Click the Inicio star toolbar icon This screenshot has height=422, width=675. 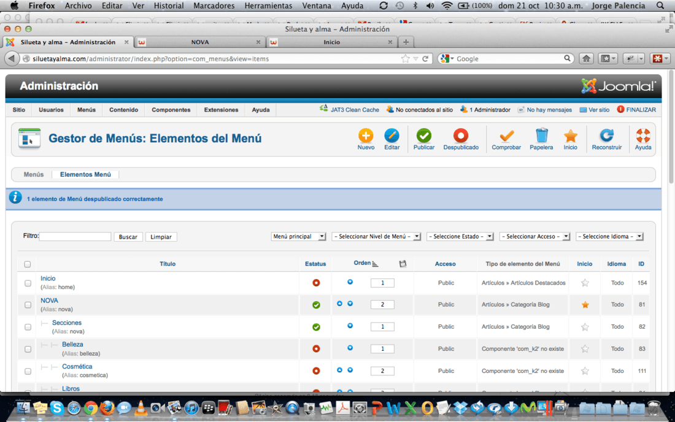click(571, 136)
